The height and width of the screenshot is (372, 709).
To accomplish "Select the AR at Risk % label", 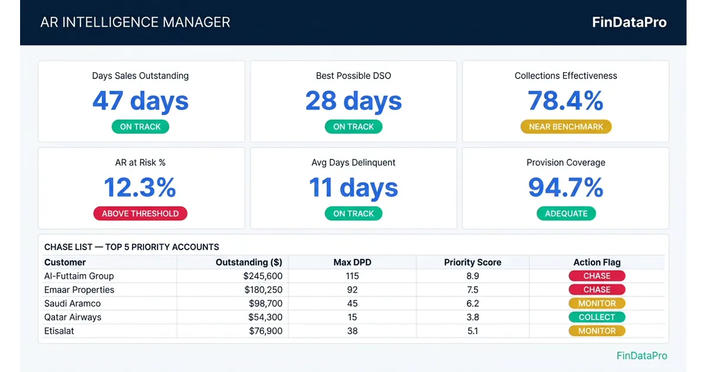I will pyautogui.click(x=141, y=162).
